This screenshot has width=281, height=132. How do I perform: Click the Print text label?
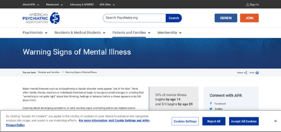click(x=252, y=73)
